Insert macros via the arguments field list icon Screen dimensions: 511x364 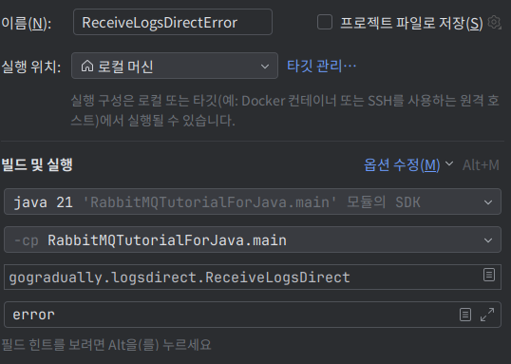(465, 315)
